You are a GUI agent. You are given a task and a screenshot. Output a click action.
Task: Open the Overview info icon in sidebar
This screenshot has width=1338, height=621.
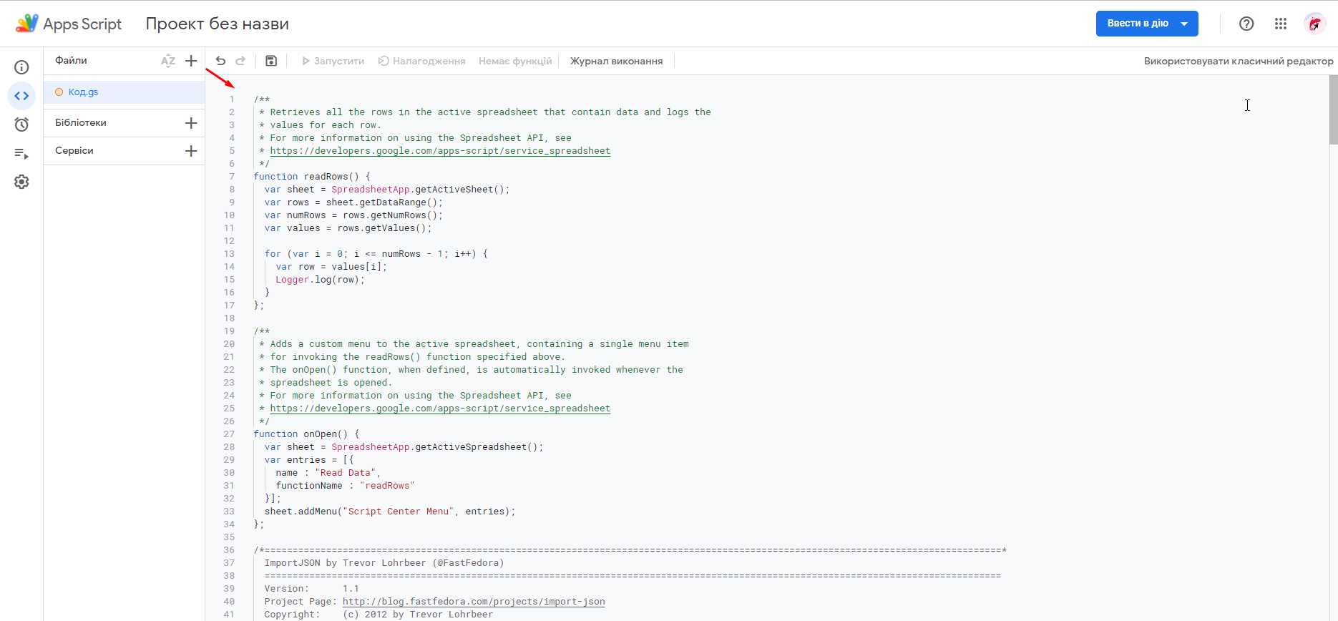pyautogui.click(x=21, y=67)
